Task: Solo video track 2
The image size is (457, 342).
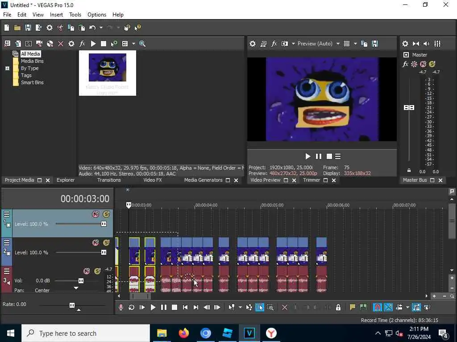Action: (106, 243)
